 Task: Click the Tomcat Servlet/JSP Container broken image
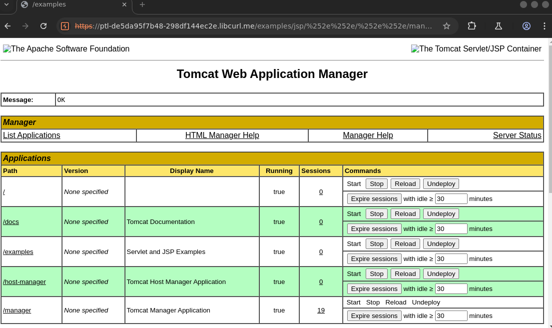click(476, 48)
